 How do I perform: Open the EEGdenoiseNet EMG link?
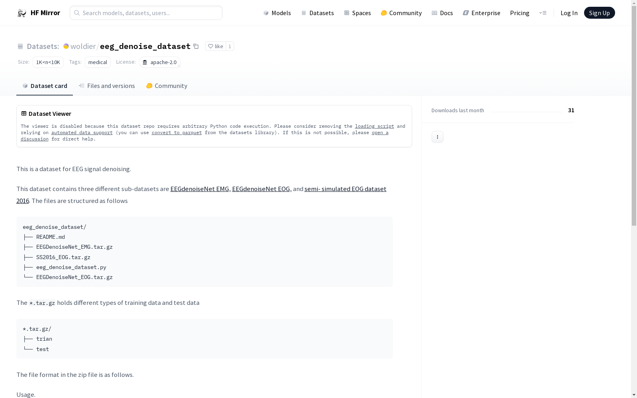pos(200,189)
